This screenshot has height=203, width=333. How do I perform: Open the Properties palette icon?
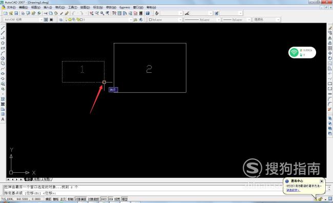coord(114,13)
